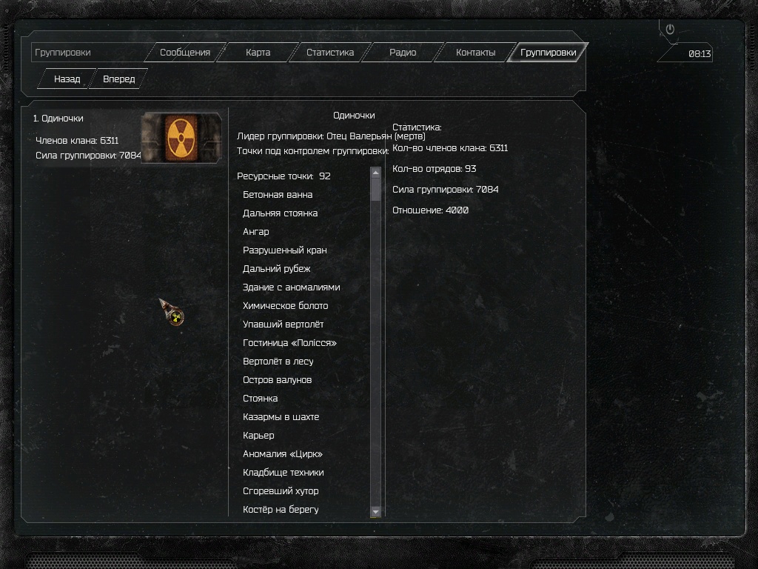
Task: Click the Одиночки radiation faction emblem
Action: tap(181, 138)
